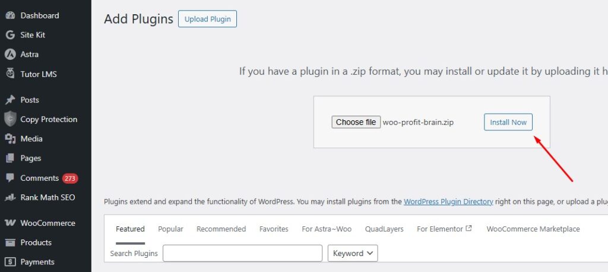The image size is (608, 272).
Task: Open the Keyword search type dropdown
Action: (353, 254)
